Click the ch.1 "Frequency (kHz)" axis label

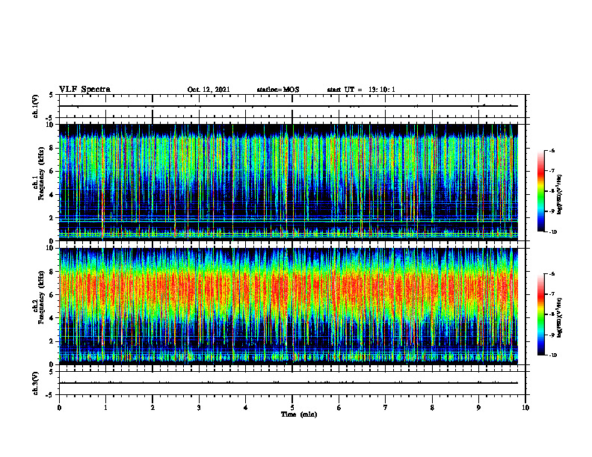tap(42, 173)
